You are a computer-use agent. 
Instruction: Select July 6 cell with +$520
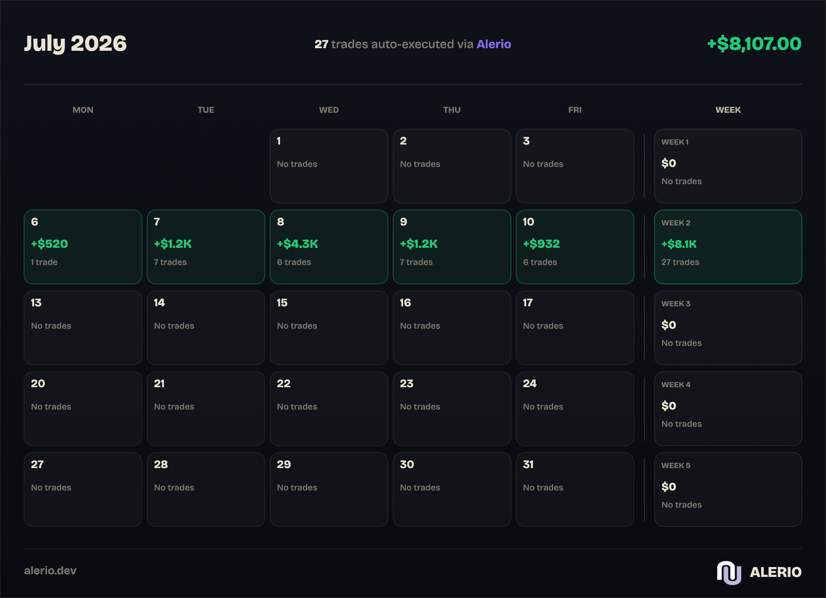83,247
